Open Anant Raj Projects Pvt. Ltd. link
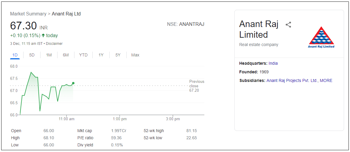 click(x=292, y=80)
